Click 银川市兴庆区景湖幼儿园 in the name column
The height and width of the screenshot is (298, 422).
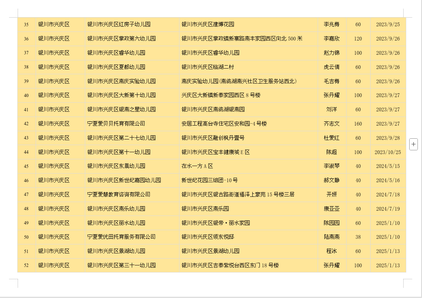click(116, 252)
